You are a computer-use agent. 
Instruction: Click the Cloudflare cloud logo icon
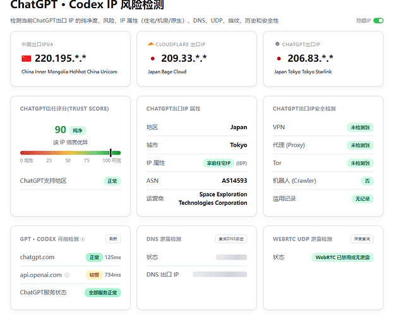pos(151,44)
